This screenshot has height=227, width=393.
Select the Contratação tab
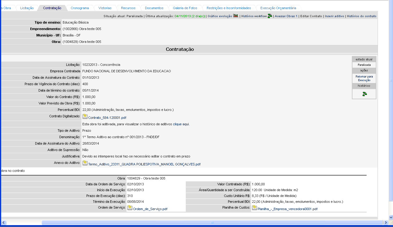coord(52,8)
